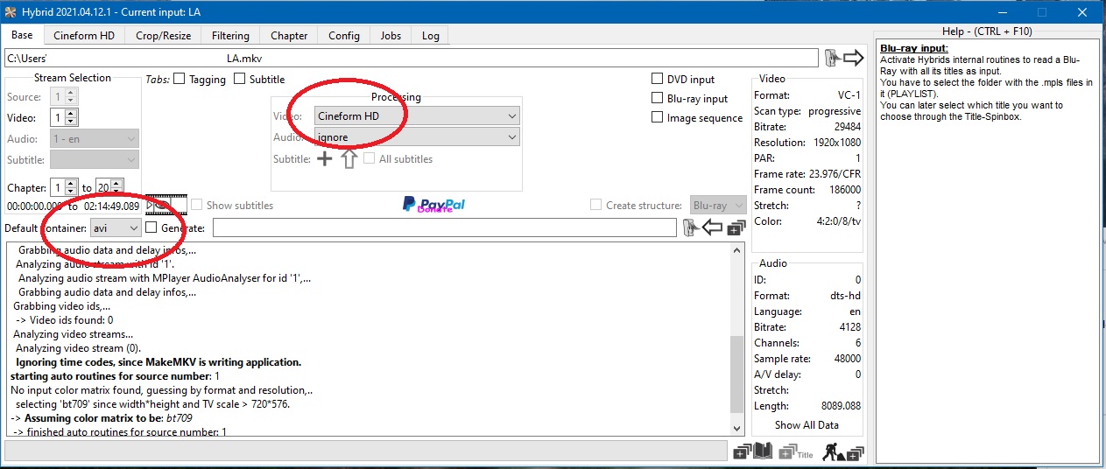Switch to the Cineform HD tab
The width and height of the screenshot is (1106, 469).
84,36
